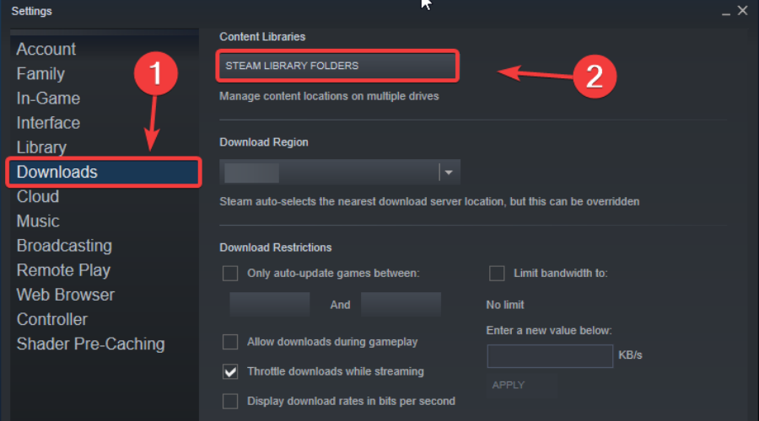The height and width of the screenshot is (421, 759).
Task: Open the Family settings section
Action: (40, 74)
